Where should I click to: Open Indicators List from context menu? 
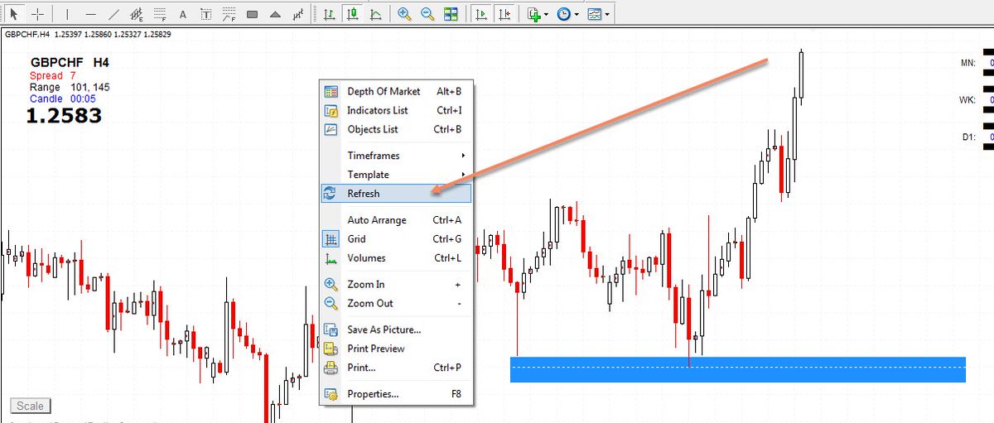point(396,110)
